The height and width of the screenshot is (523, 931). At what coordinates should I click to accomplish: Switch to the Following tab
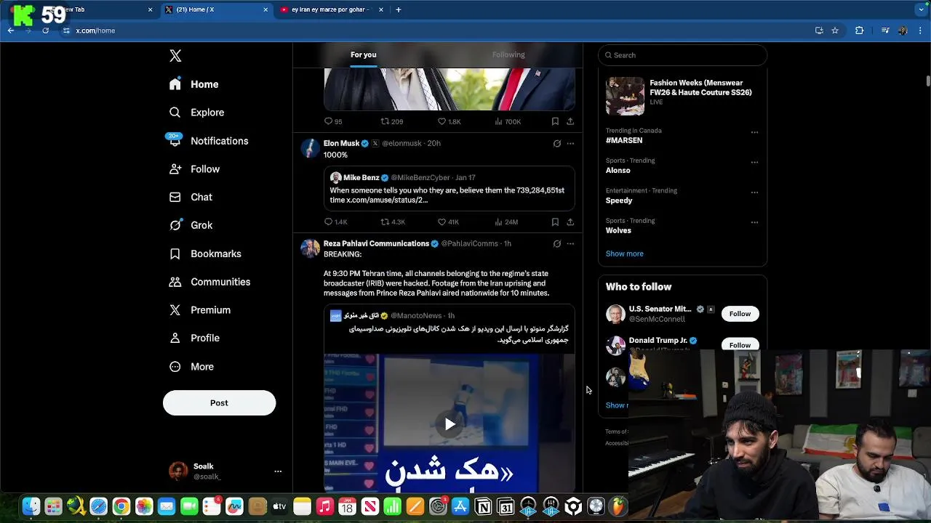click(x=508, y=55)
